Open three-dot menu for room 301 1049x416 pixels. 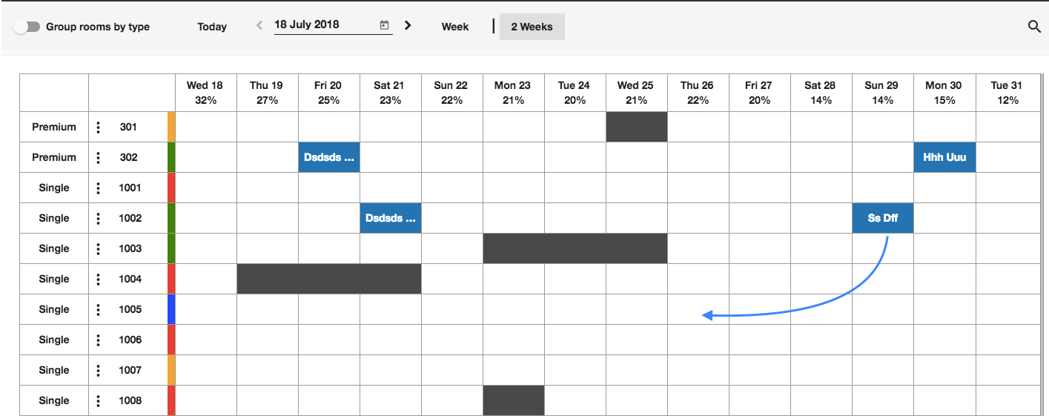[99, 127]
